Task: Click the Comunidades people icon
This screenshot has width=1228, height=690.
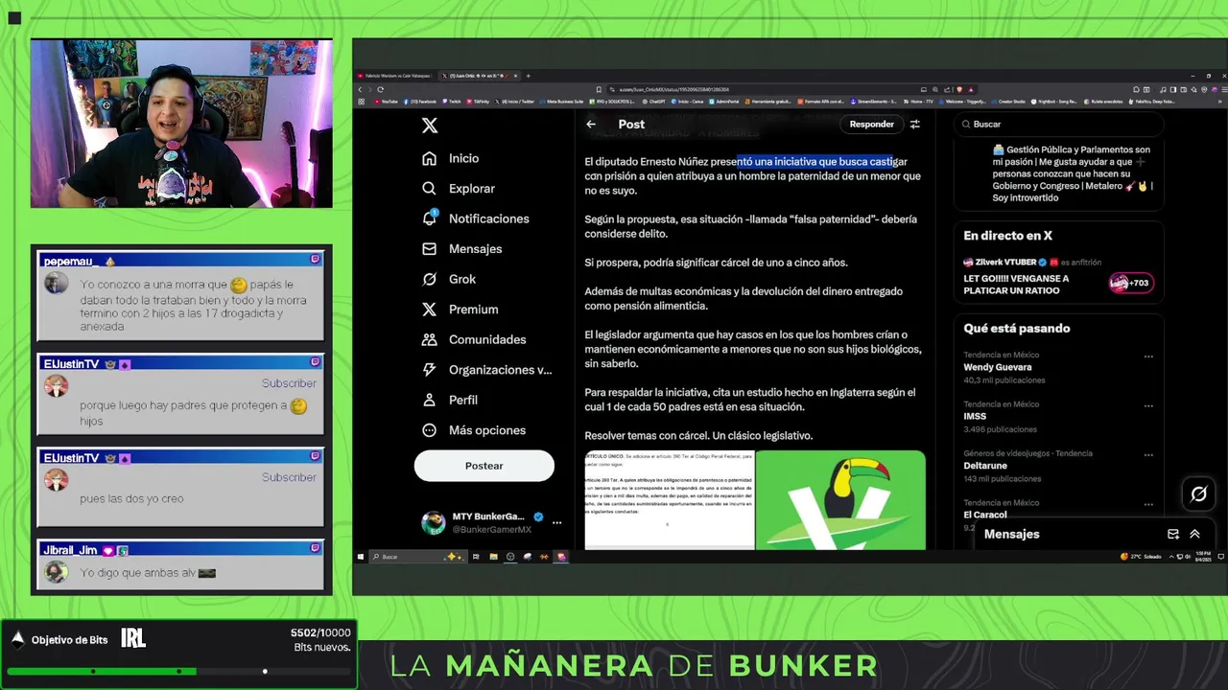Action: tap(430, 339)
